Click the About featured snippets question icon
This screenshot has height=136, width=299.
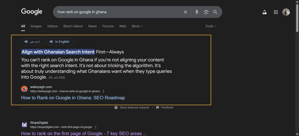tap(116, 108)
